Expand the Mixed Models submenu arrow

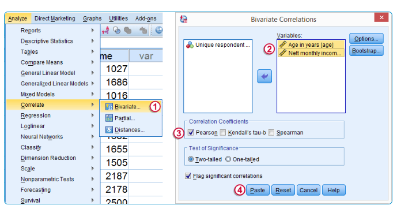(x=92, y=94)
